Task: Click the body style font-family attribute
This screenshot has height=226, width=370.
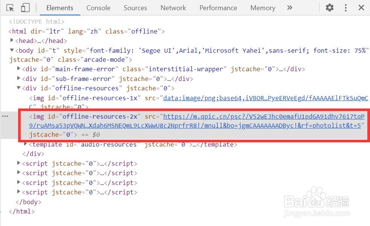Action: click(x=216, y=50)
